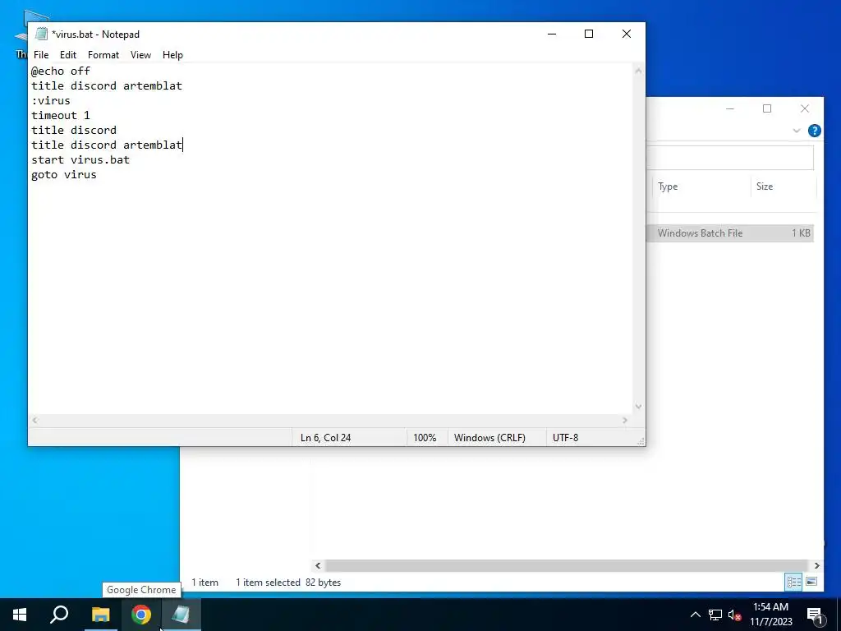
Task: Expand the File Explorer ribbon chevron
Action: coord(797,131)
